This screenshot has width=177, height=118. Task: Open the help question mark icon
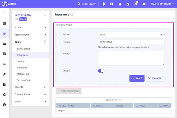[4, 105]
